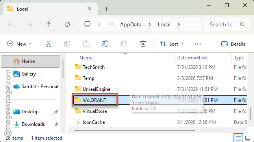Expand chevron after the PC icon
This screenshot has width=254, height=142.
[x=99, y=24]
